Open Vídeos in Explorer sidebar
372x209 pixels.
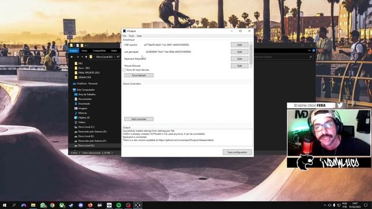coord(81,122)
